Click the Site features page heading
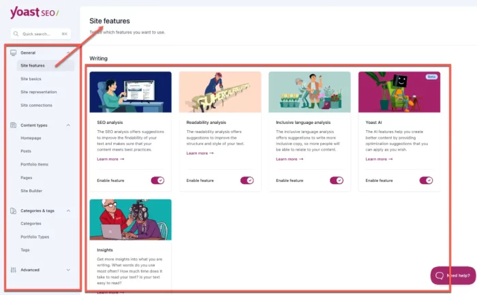477x295 pixels. click(x=110, y=21)
